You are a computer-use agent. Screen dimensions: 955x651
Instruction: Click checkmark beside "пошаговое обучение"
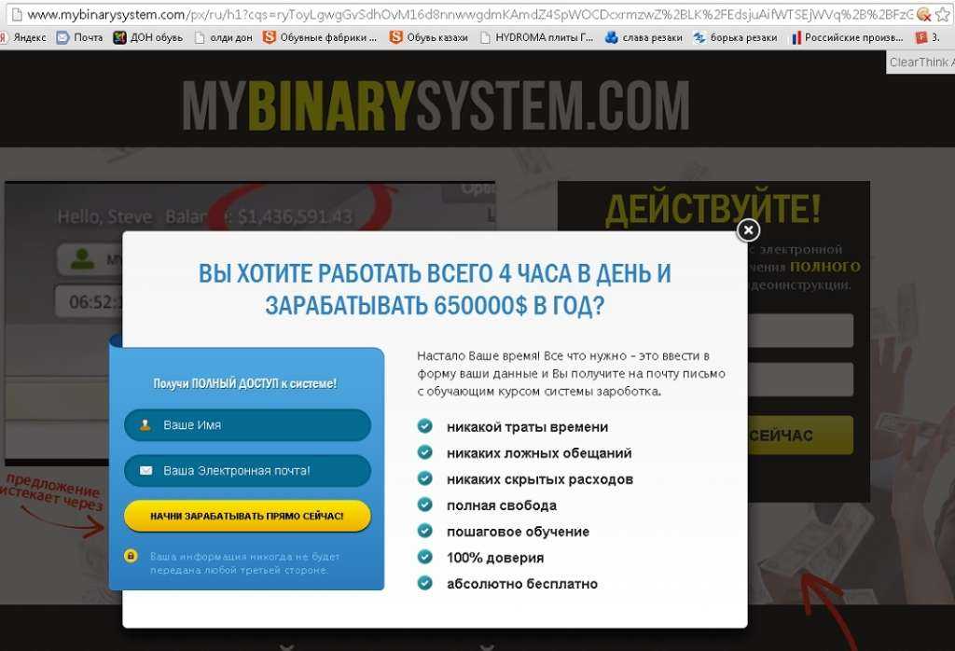(425, 531)
